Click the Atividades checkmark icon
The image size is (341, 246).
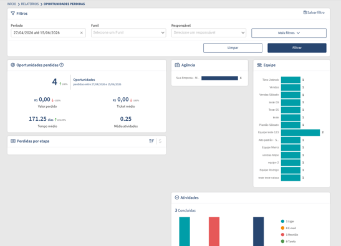[x=177, y=197]
